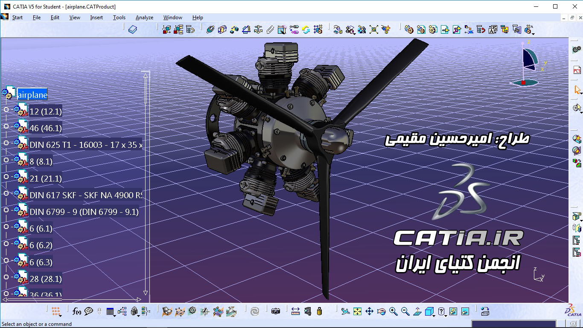The height and width of the screenshot is (328, 583).
Task: Click the Manipulation icon in Move toolbar
Action: (x=338, y=29)
